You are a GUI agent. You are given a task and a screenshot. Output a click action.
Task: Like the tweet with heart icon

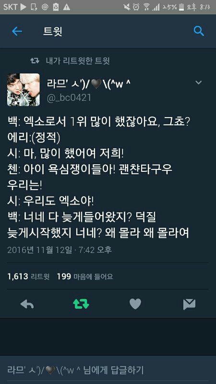coord(135,304)
